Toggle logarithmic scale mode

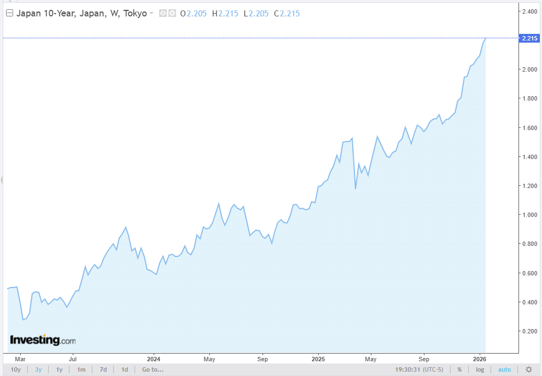(x=480, y=369)
